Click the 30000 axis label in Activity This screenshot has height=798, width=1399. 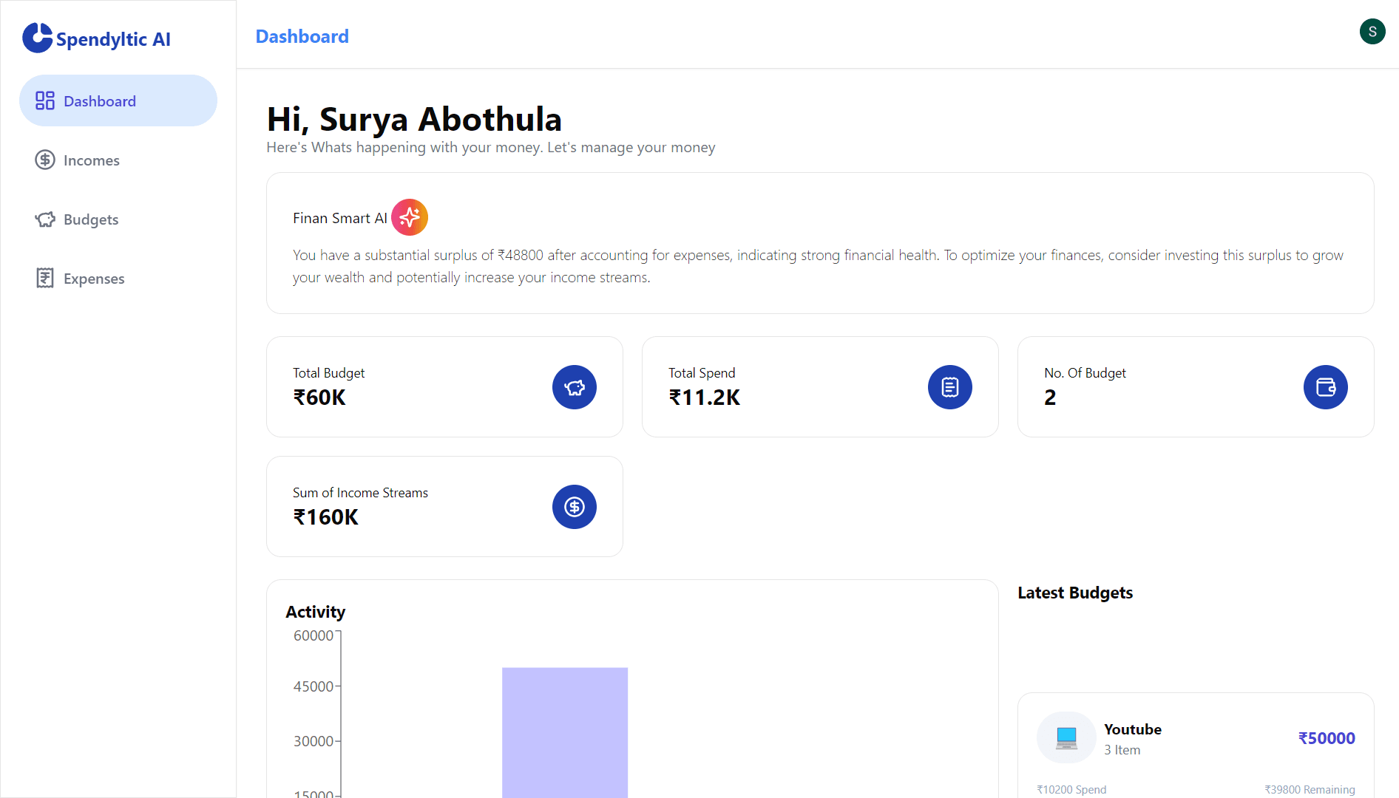coord(314,741)
